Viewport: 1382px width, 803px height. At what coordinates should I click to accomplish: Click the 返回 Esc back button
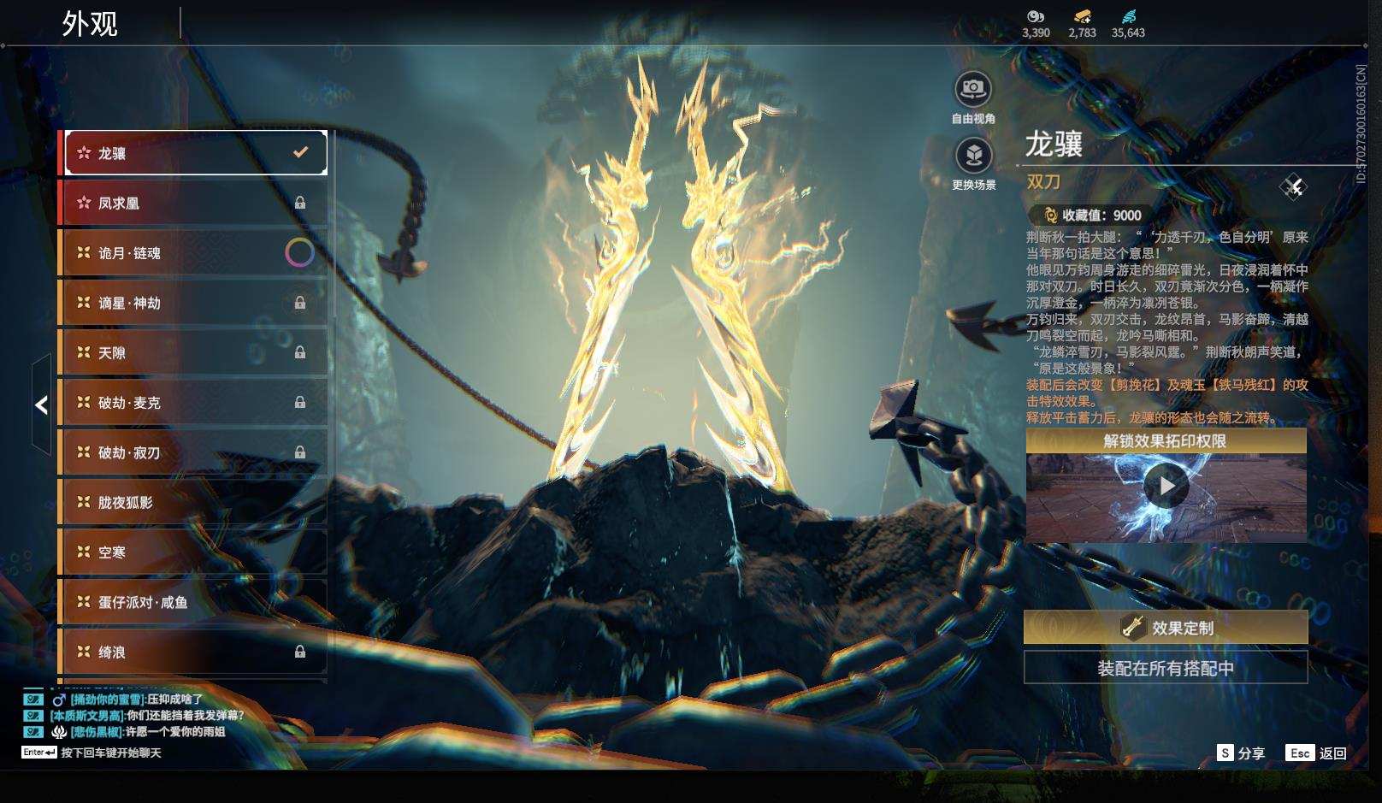[1316, 753]
